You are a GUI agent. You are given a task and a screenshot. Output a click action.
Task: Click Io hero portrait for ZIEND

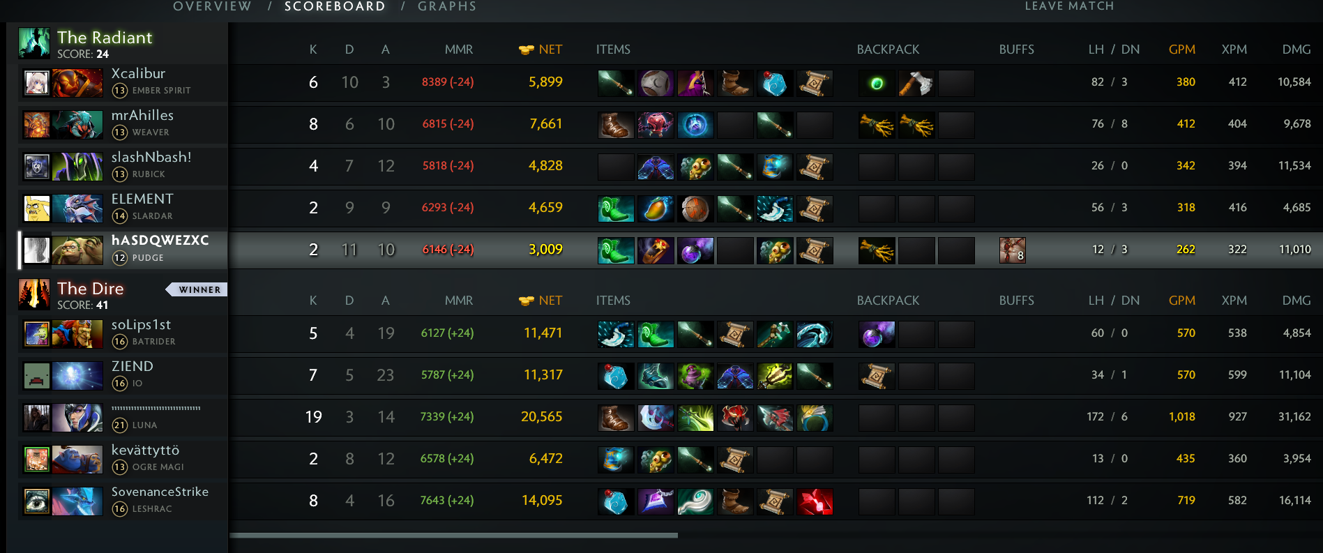77,376
